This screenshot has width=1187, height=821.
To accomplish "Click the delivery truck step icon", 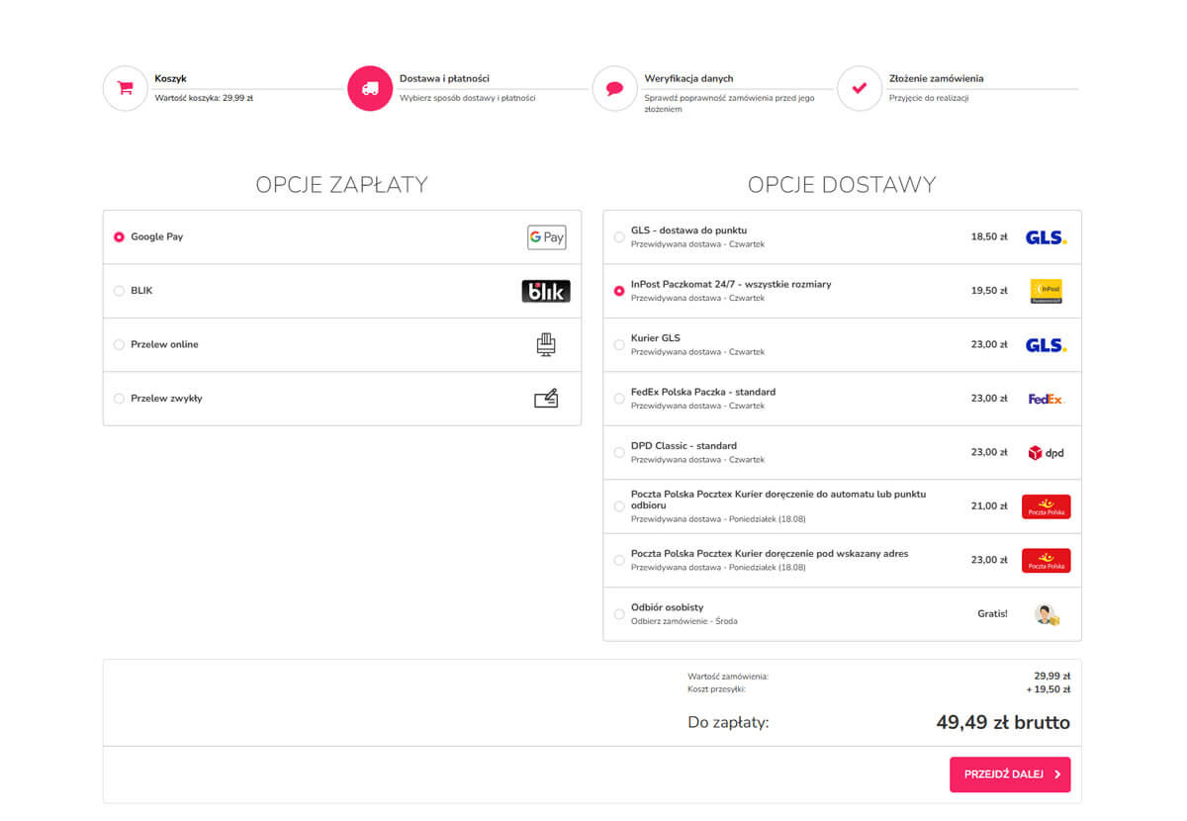I will click(x=370, y=88).
